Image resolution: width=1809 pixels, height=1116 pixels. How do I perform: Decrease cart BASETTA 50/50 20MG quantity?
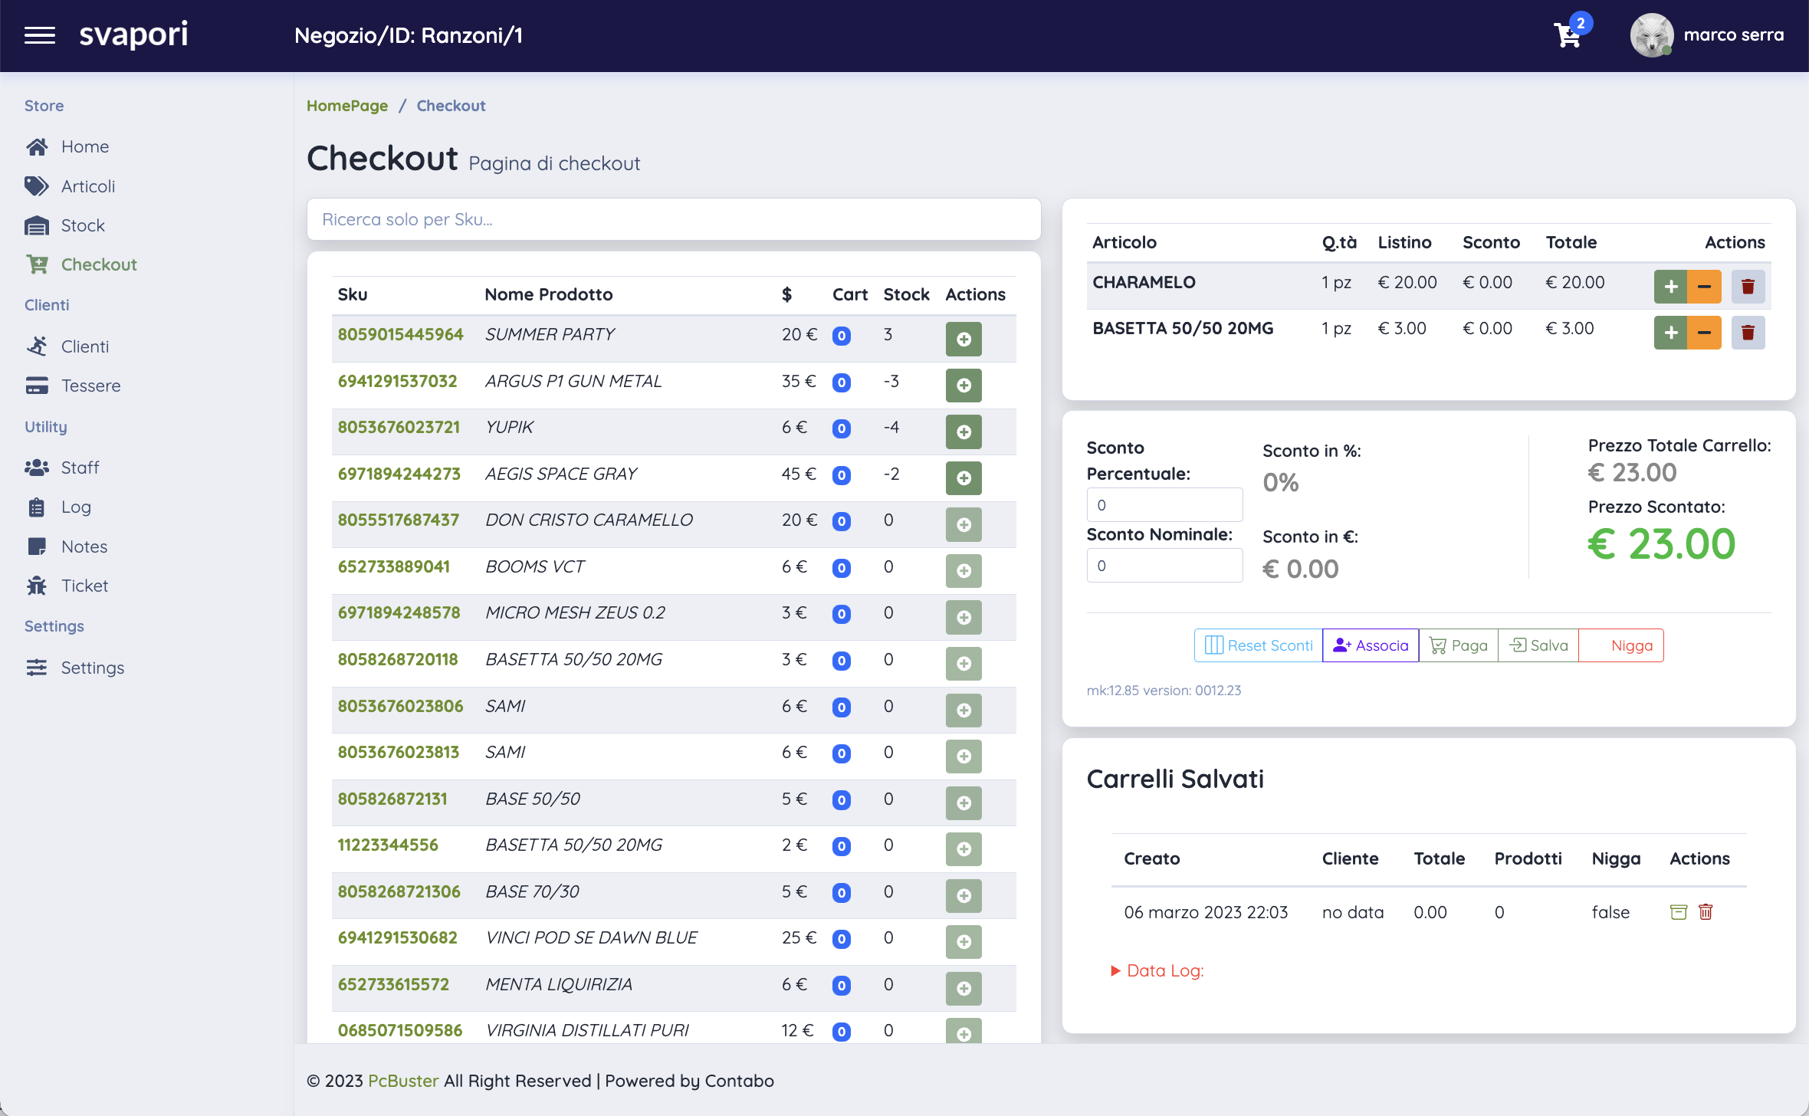[x=1705, y=333]
